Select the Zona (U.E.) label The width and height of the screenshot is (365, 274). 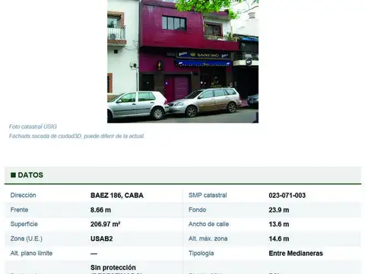point(27,239)
